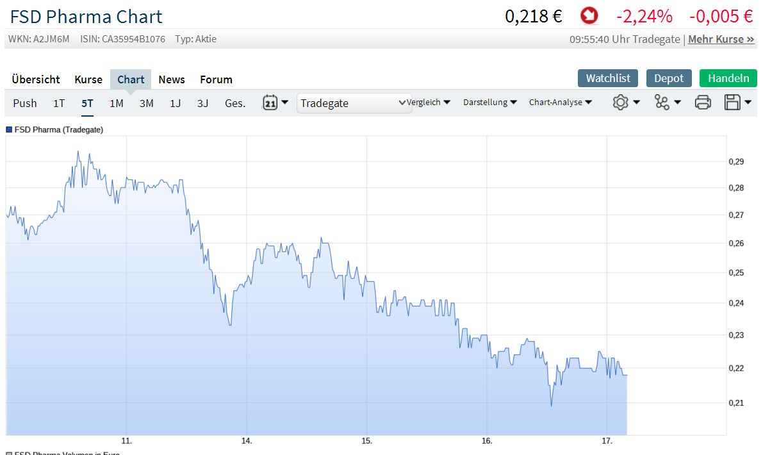The width and height of the screenshot is (763, 455).
Task: Print the FSD Pharma chart
Action: pos(703,102)
